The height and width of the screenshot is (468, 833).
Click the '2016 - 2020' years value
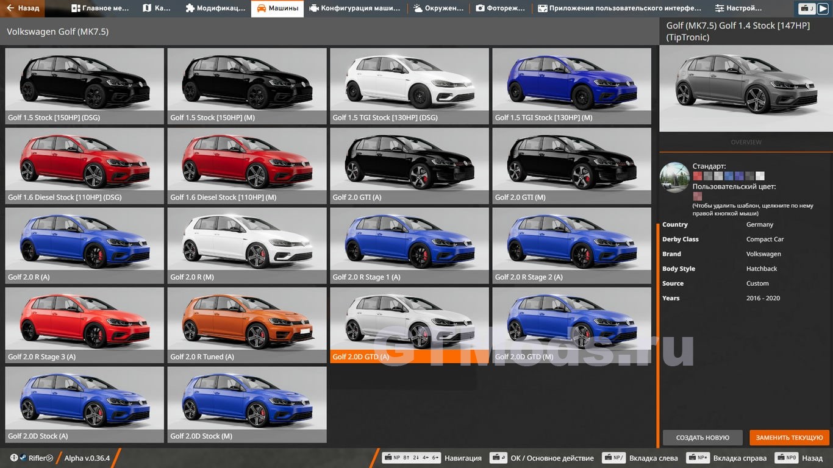[x=763, y=298]
